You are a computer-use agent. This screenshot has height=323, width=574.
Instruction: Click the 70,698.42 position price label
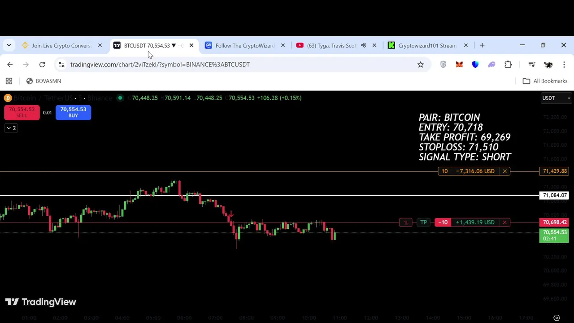pos(555,223)
